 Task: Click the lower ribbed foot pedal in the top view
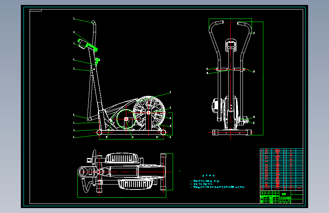point(135,185)
